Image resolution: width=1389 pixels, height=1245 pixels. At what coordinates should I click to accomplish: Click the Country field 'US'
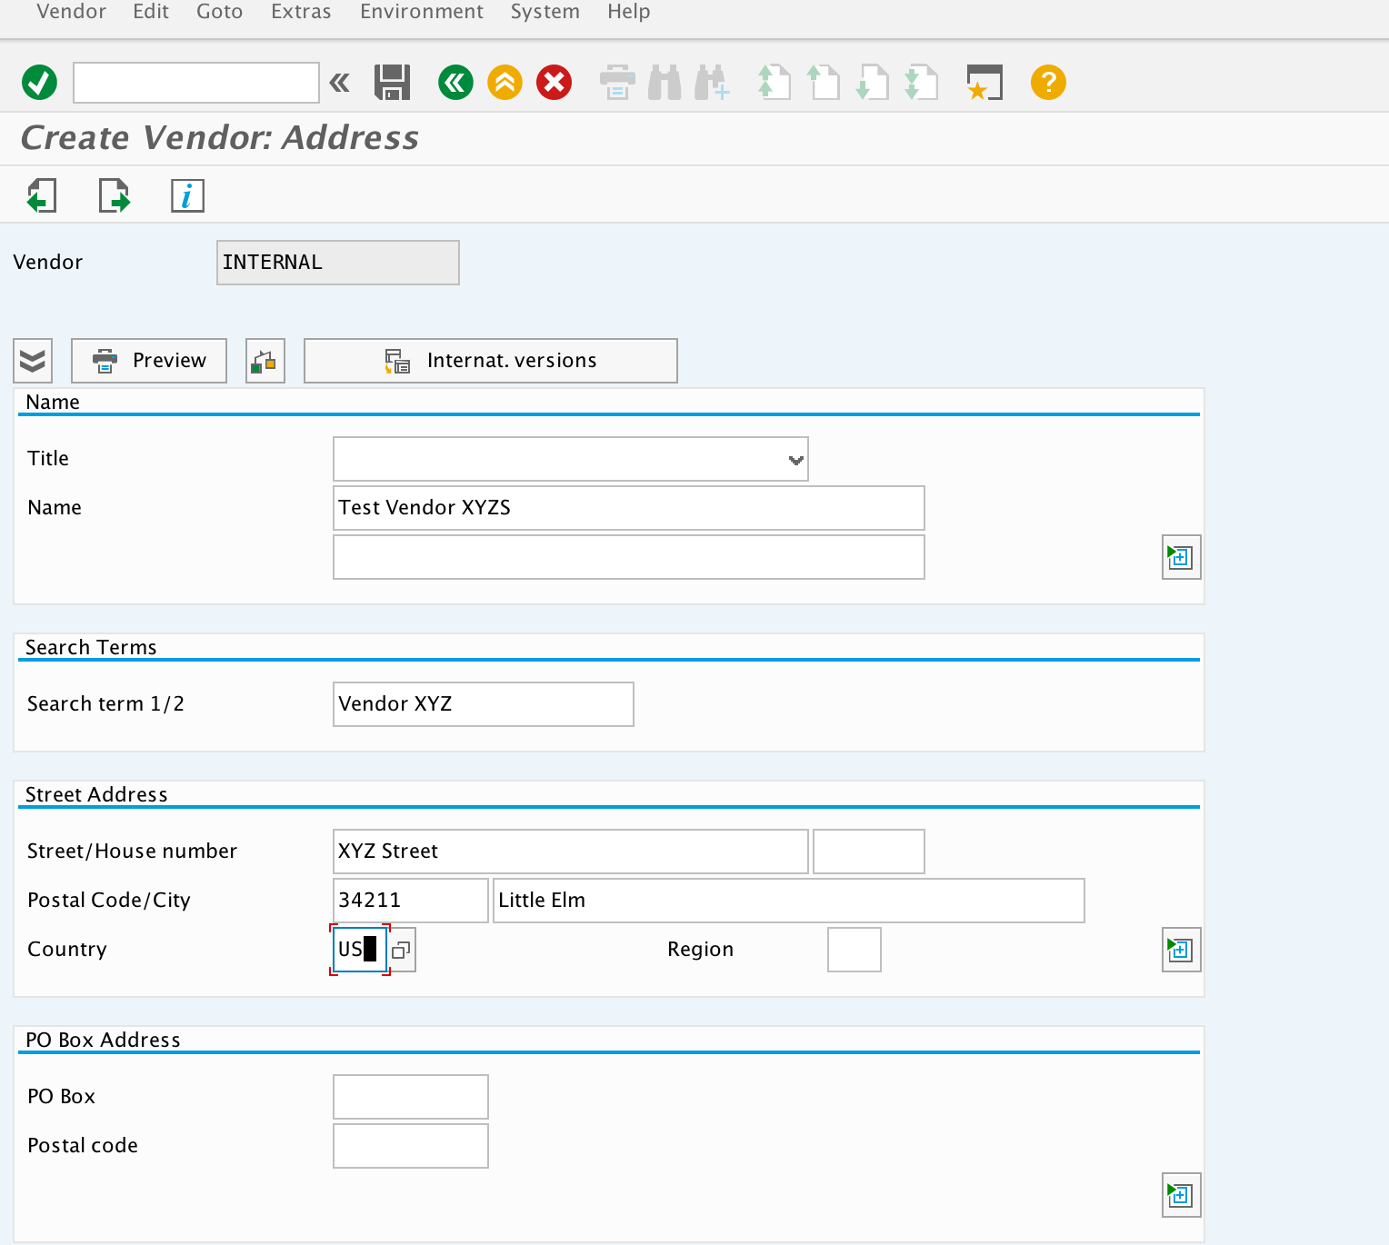click(360, 950)
